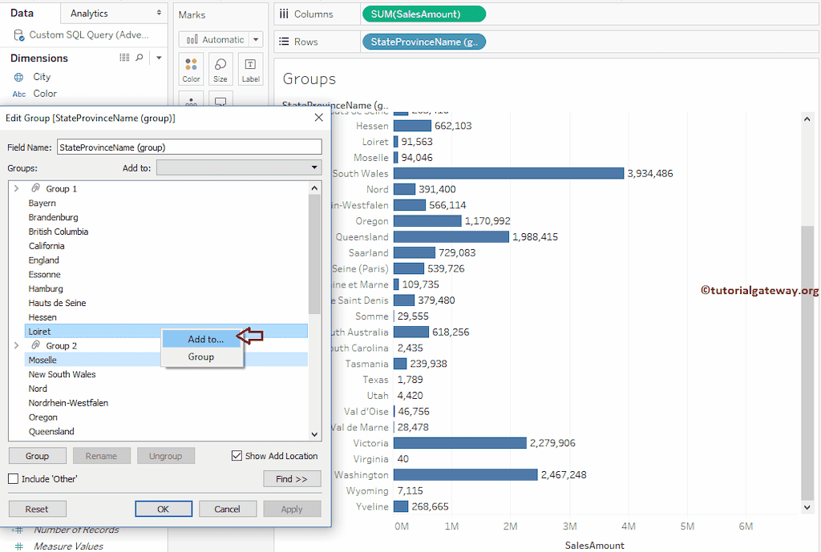Click the Group 2 paperclip icon
The width and height of the screenshot is (821, 552).
[35, 345]
